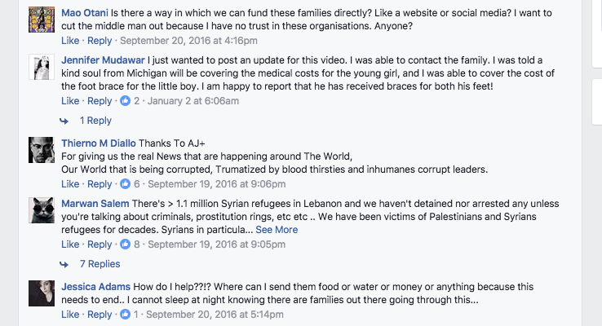Click reply arrow icon beside "7 Replies"
Image resolution: width=602 pixels, height=326 pixels.
[x=64, y=265]
